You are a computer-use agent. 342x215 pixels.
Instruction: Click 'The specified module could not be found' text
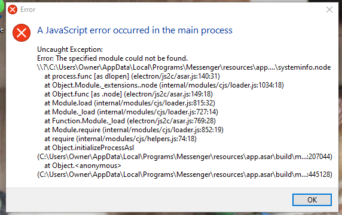tap(121, 58)
